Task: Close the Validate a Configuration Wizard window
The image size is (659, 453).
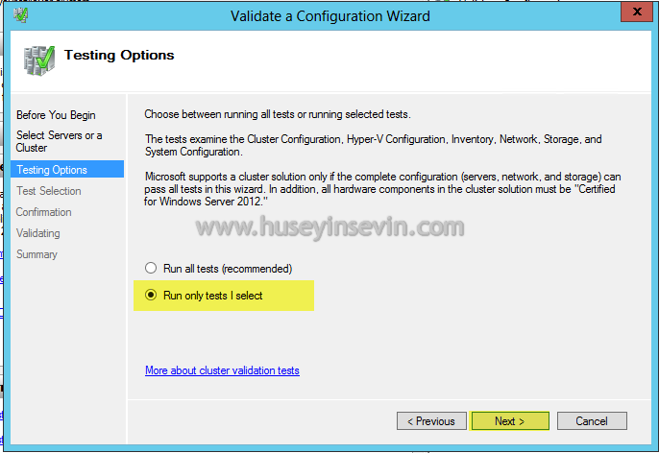Action: click(x=637, y=12)
